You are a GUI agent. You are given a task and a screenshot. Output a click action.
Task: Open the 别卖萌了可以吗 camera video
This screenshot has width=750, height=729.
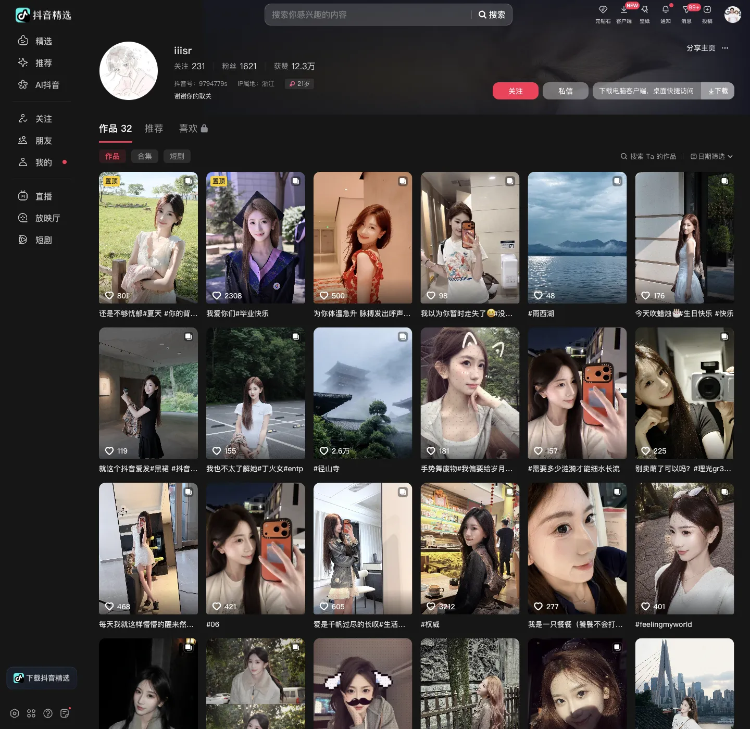(x=685, y=393)
